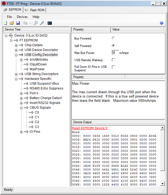Click the Property column header
Screen dimensions: 168x195
coord(91,29)
